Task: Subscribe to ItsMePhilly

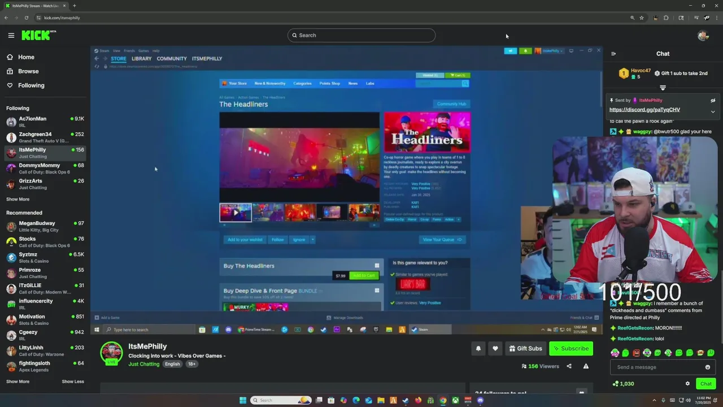Action: point(571,348)
